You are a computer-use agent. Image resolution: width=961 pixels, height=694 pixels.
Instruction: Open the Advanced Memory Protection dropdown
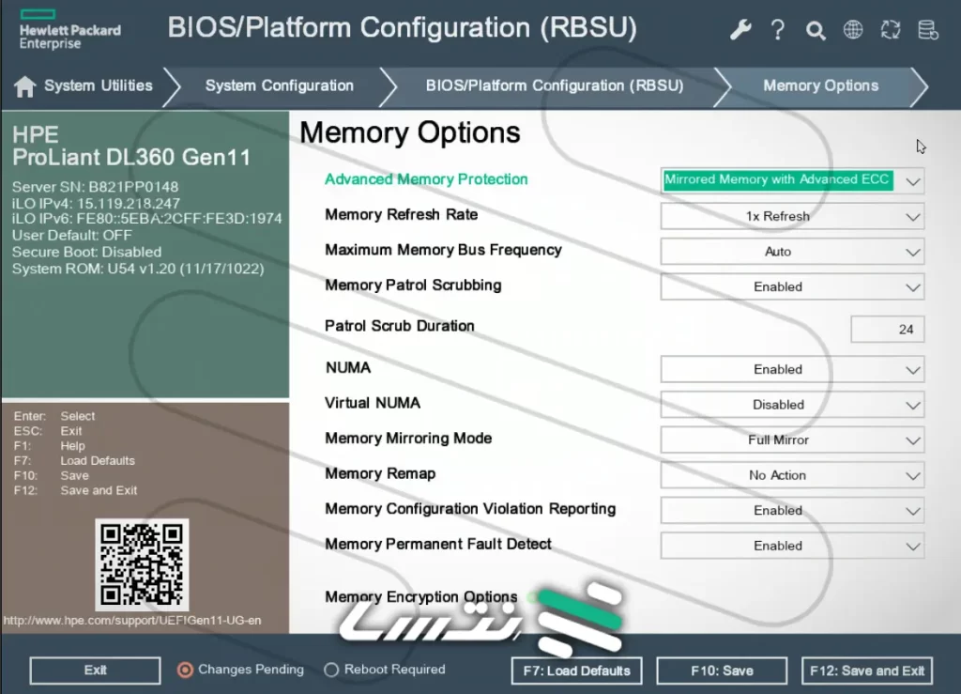(791, 180)
